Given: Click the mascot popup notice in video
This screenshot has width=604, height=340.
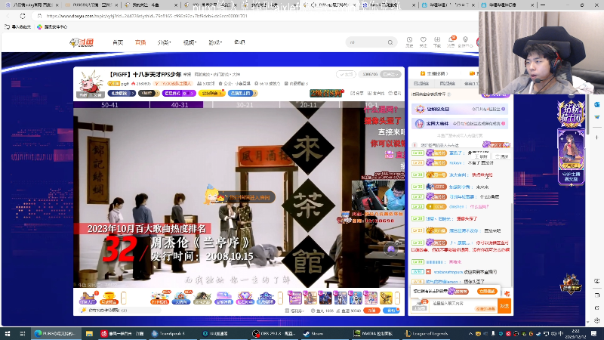Looking at the screenshot, I should (x=240, y=197).
